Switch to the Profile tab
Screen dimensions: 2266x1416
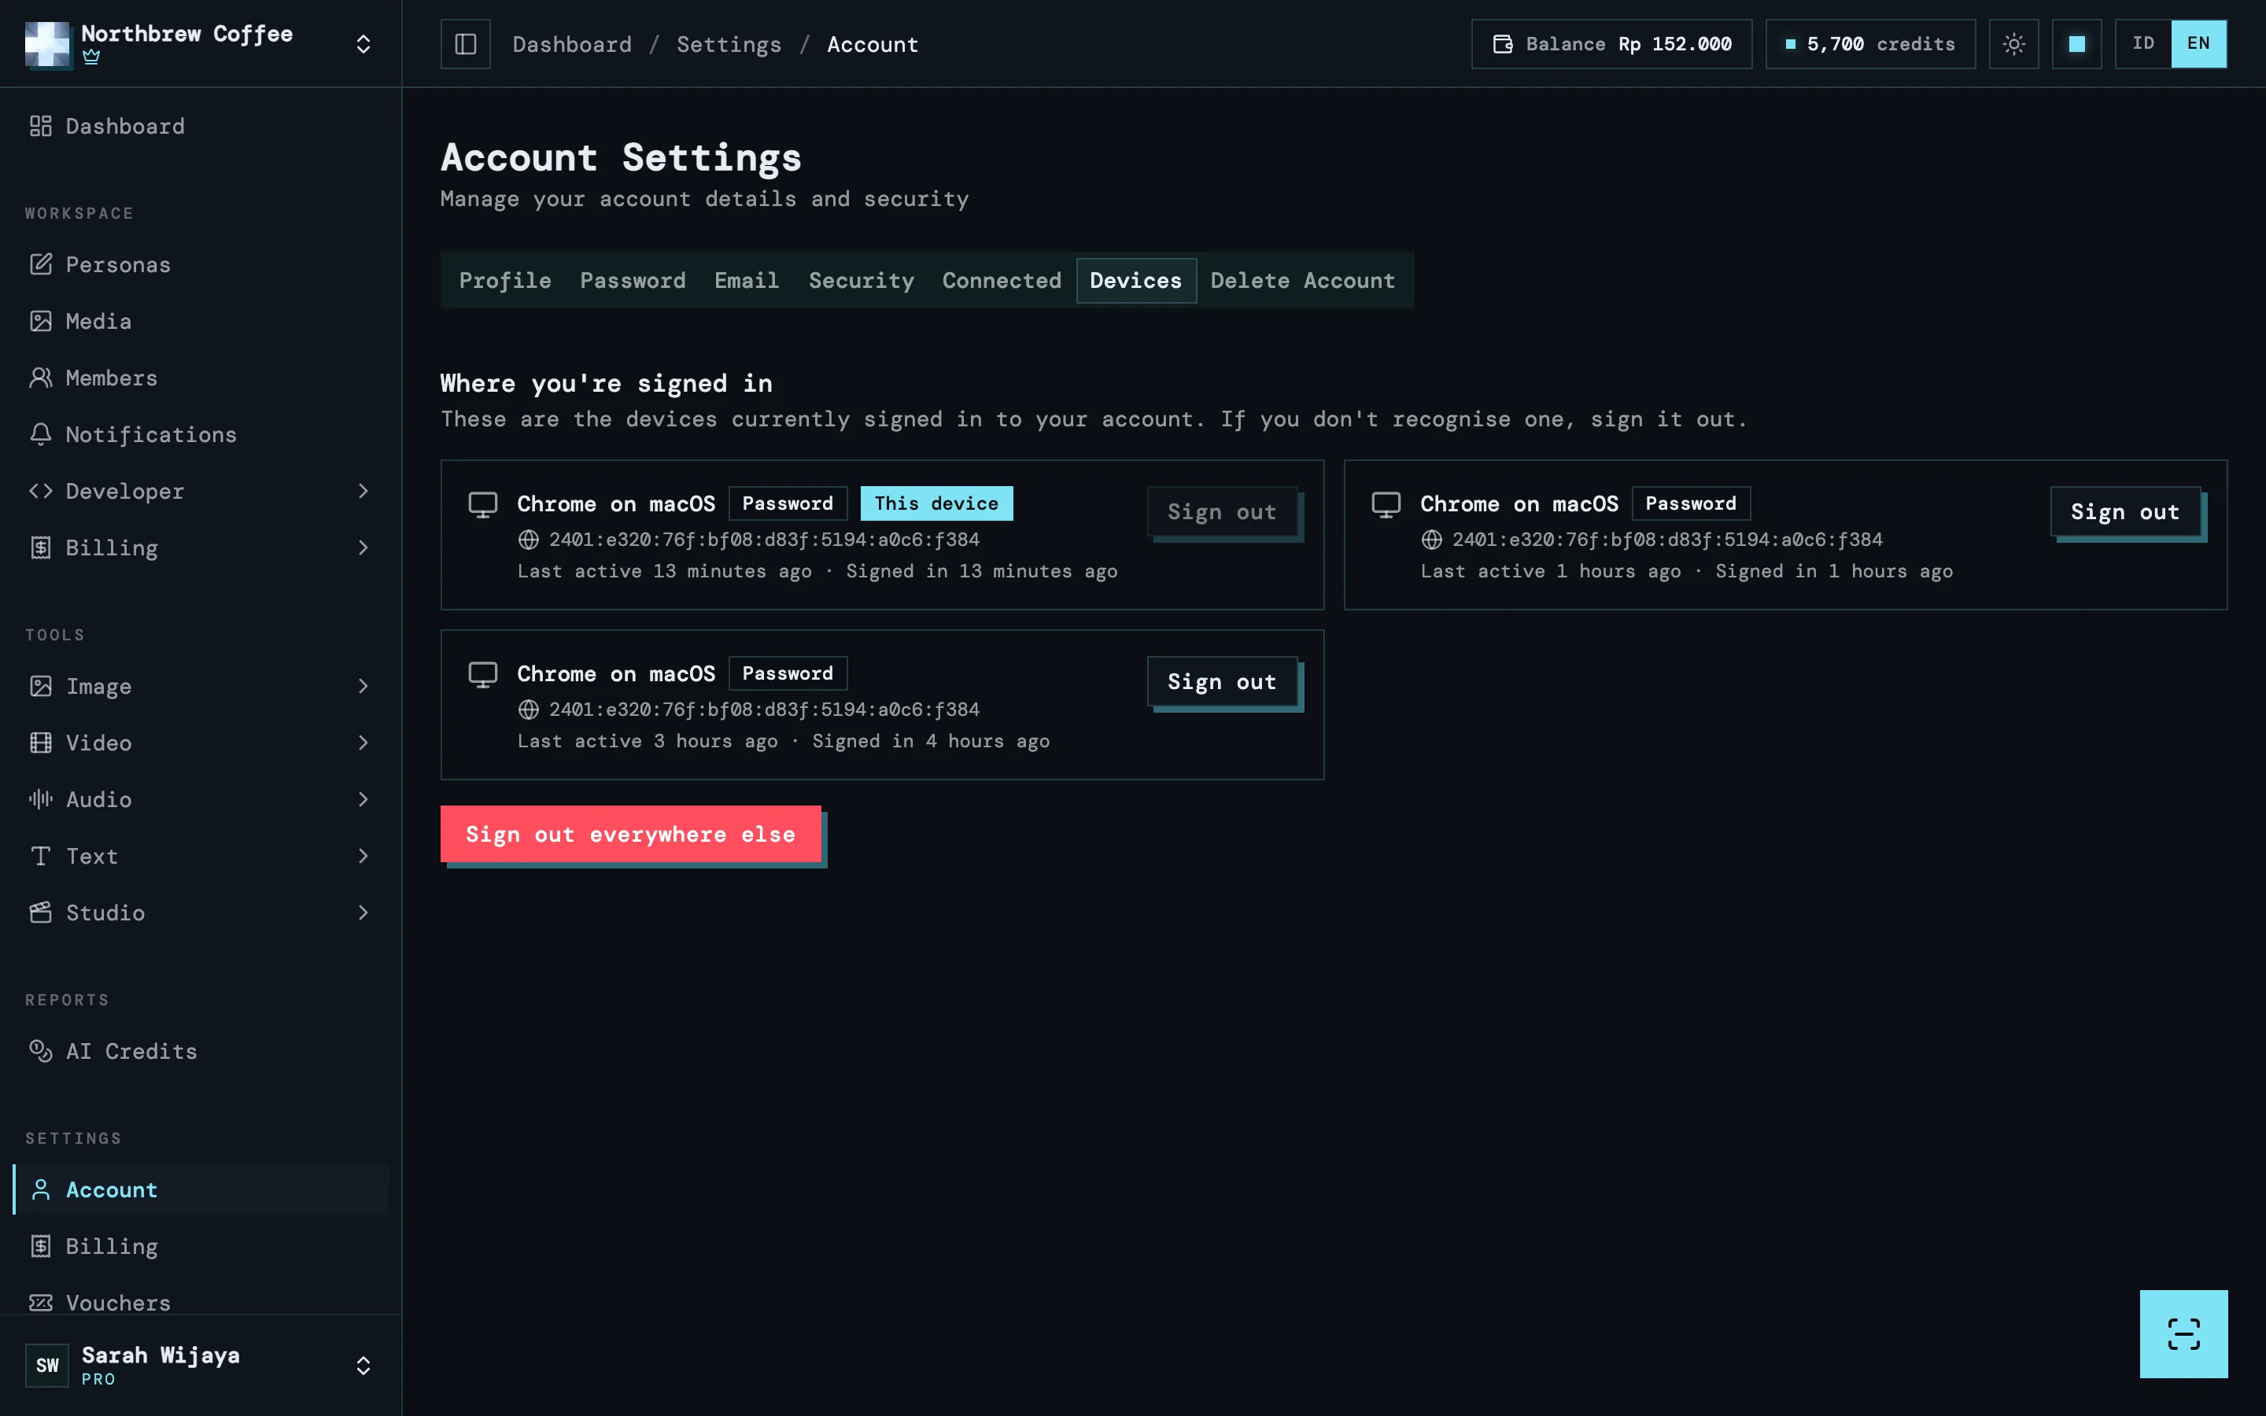click(504, 280)
